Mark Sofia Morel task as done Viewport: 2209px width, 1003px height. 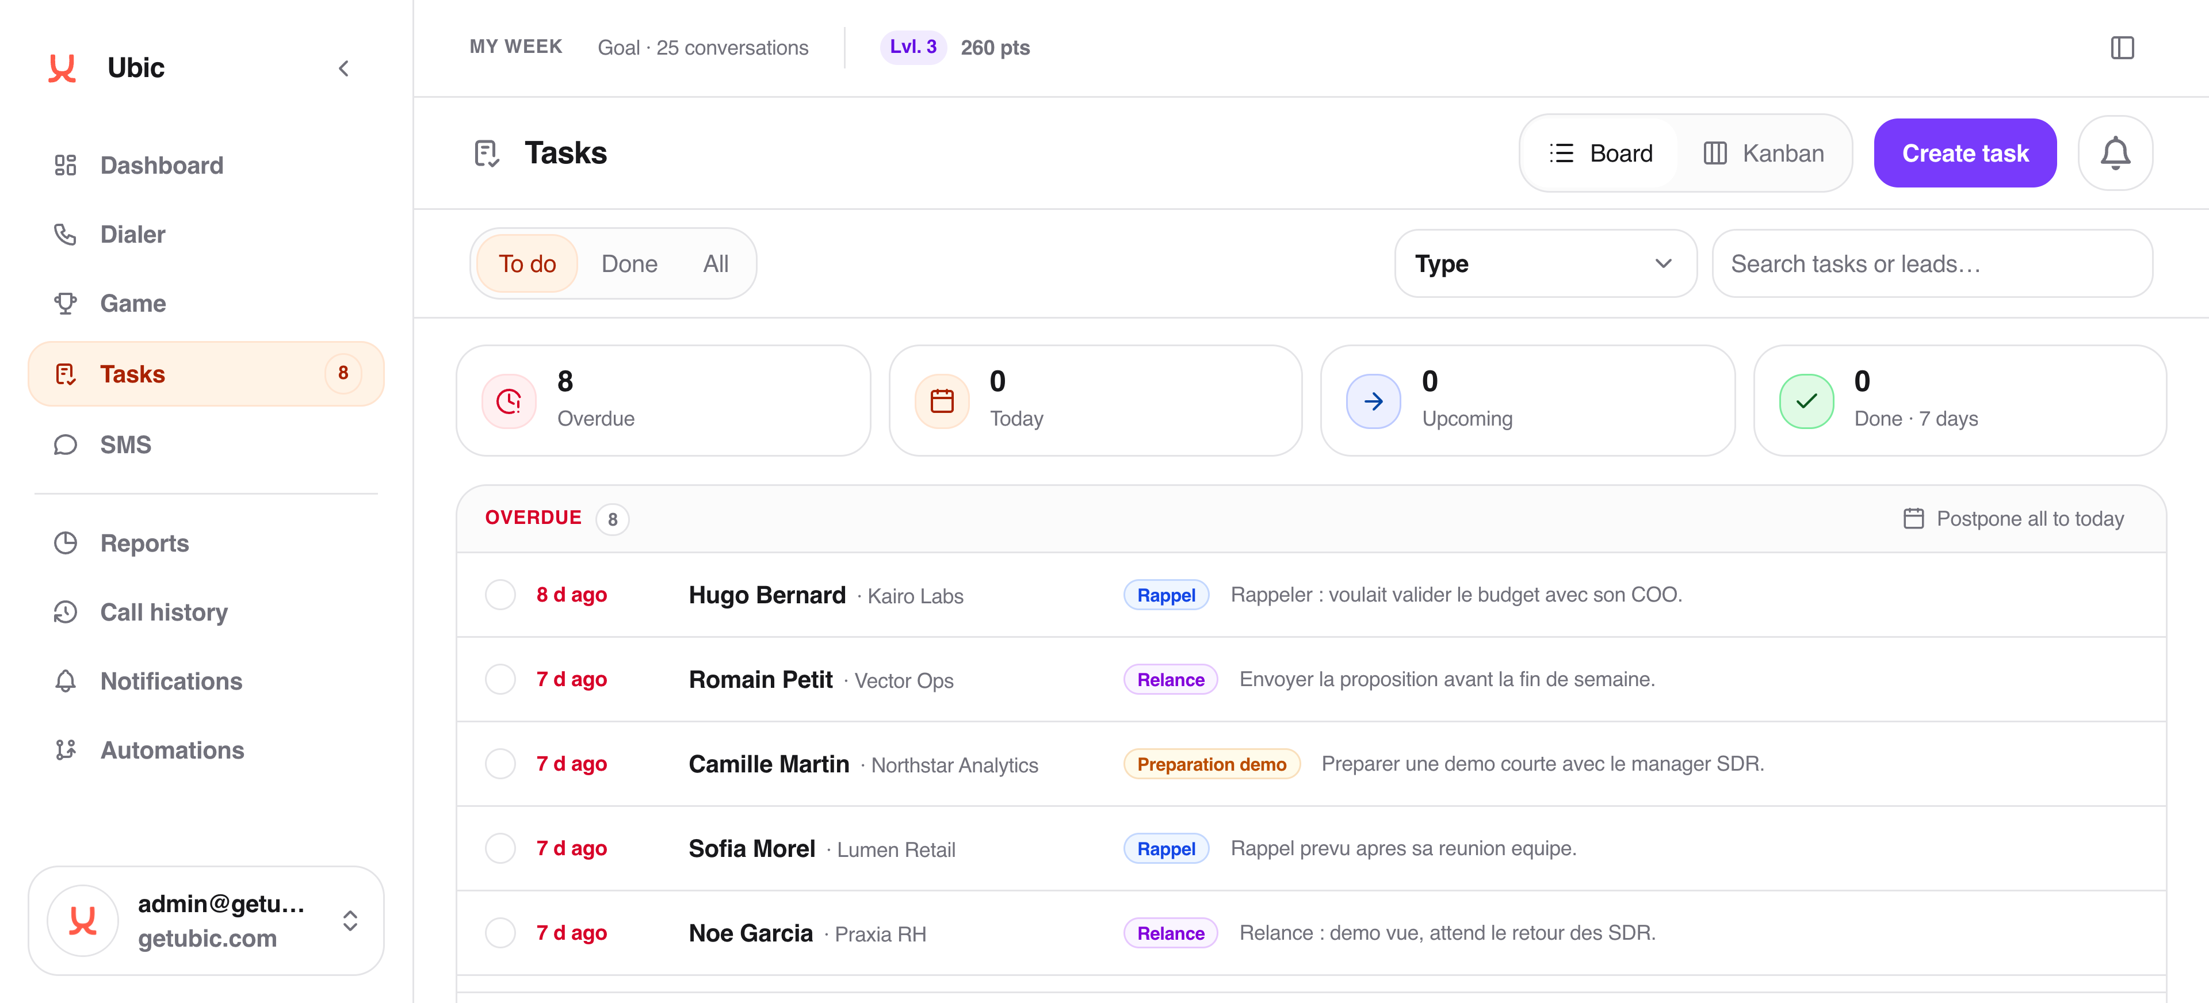coord(500,848)
